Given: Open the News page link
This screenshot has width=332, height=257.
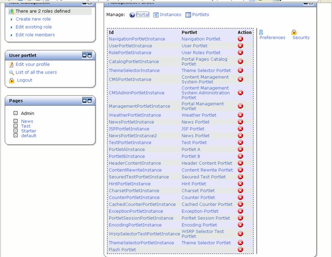Looking at the screenshot, I should tap(27, 121).
